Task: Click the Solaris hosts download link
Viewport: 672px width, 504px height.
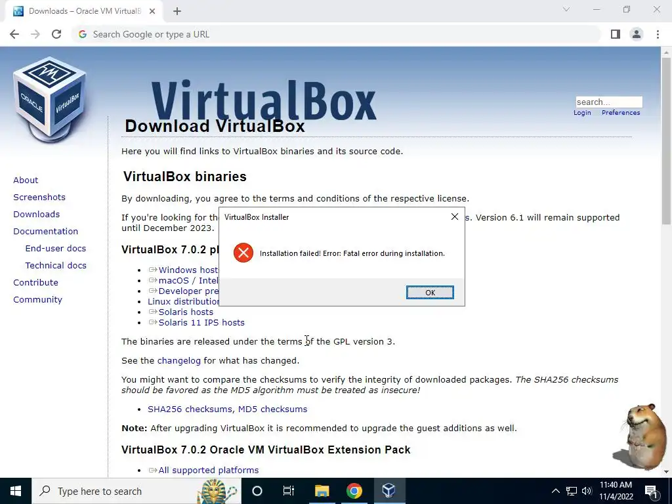Action: (186, 312)
